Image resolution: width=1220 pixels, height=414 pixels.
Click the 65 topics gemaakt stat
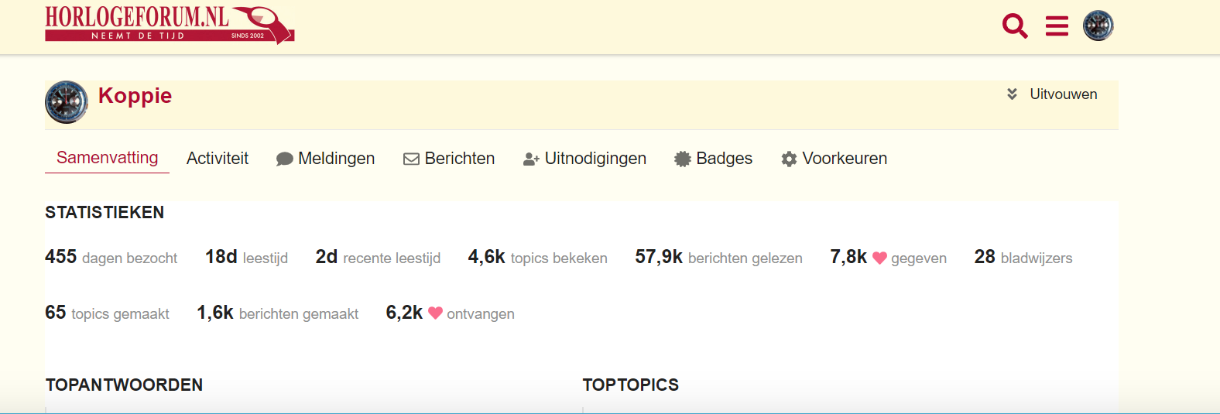(x=107, y=313)
